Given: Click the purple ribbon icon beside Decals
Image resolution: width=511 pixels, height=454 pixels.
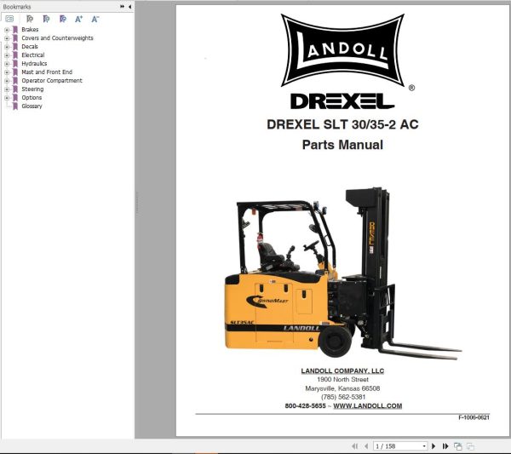Looking at the screenshot, I should 15,47.
